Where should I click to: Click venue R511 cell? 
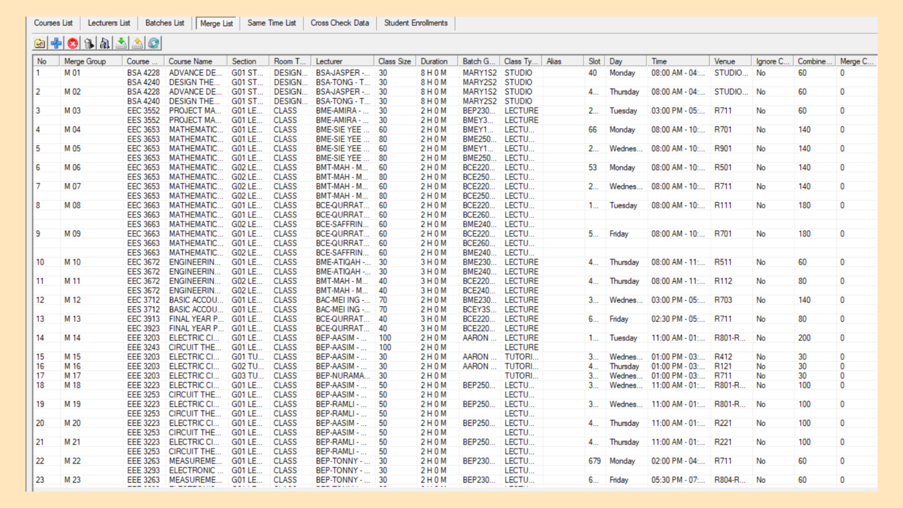[x=723, y=262]
